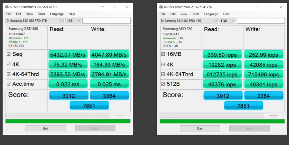
Task: Click the drive icon in right window title bar
Action: point(161,7)
